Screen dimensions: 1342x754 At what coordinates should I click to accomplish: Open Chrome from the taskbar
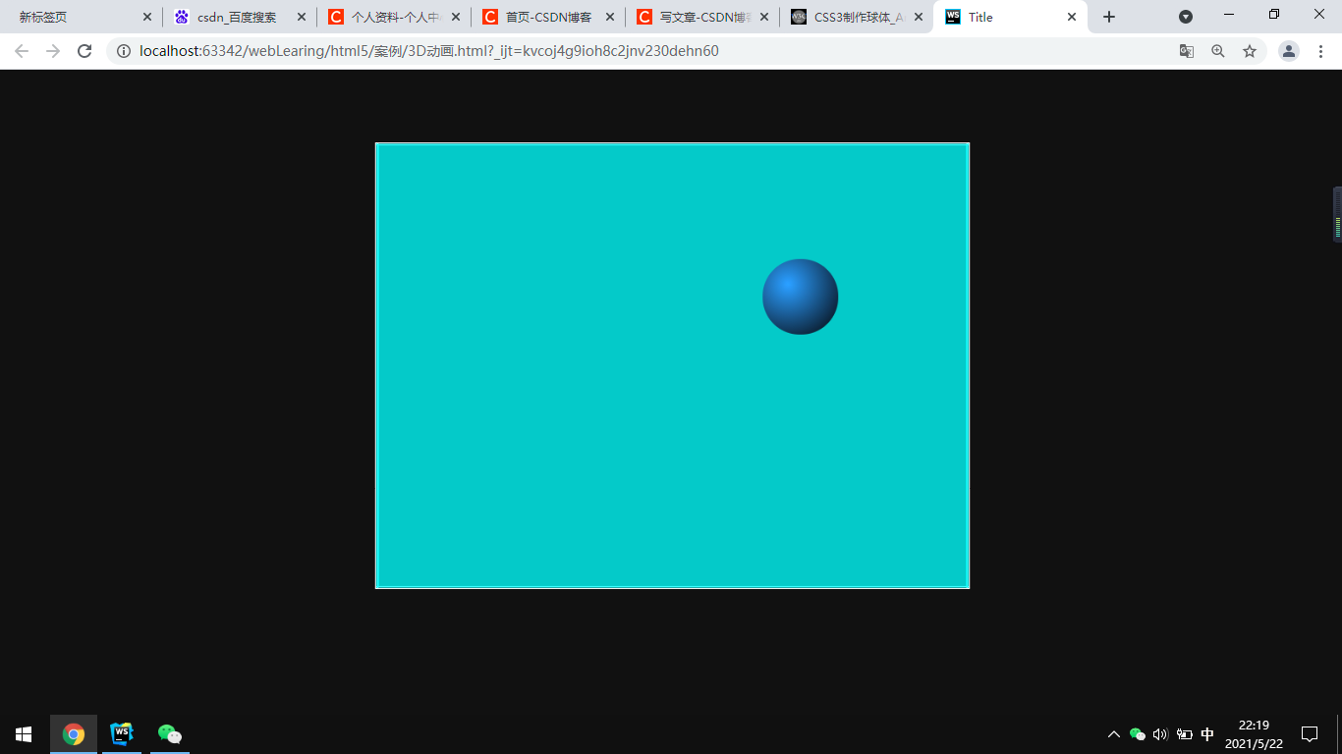pyautogui.click(x=74, y=734)
